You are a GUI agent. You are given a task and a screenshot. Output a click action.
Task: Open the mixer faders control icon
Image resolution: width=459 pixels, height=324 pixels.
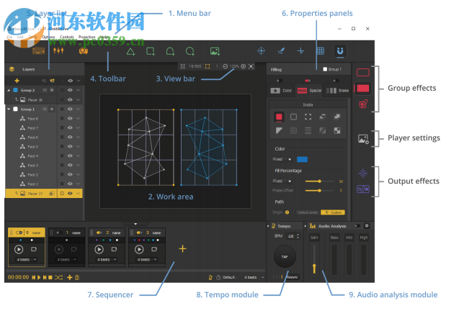tap(58, 50)
